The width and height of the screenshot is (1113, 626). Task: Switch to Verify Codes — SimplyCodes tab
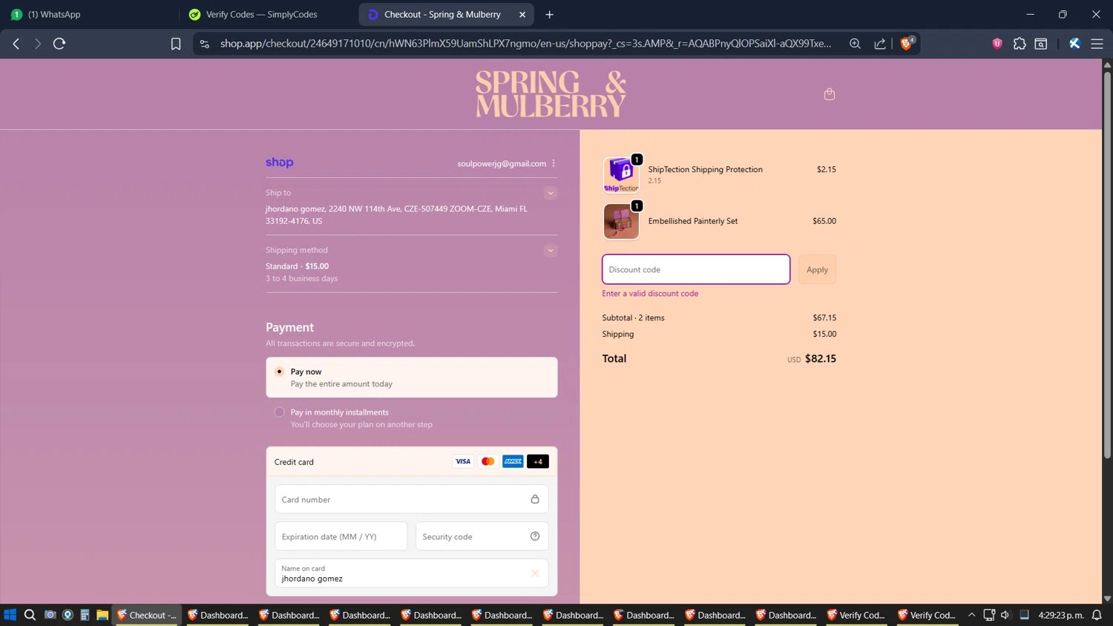tap(267, 14)
